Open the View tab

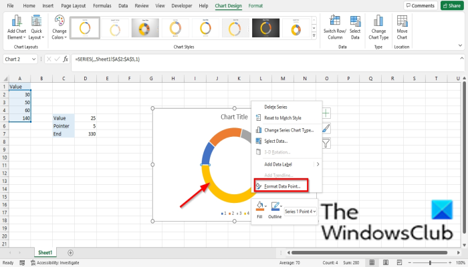[x=160, y=5]
